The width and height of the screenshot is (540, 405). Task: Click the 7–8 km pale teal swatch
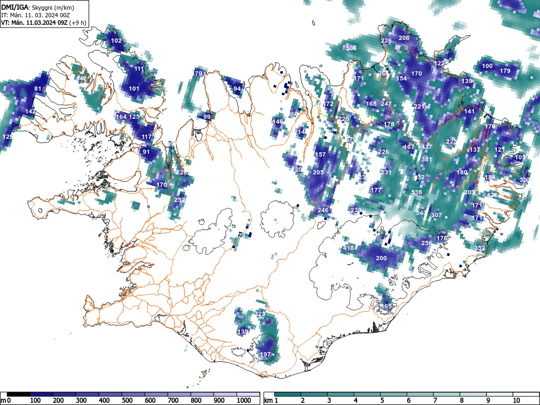447,394
